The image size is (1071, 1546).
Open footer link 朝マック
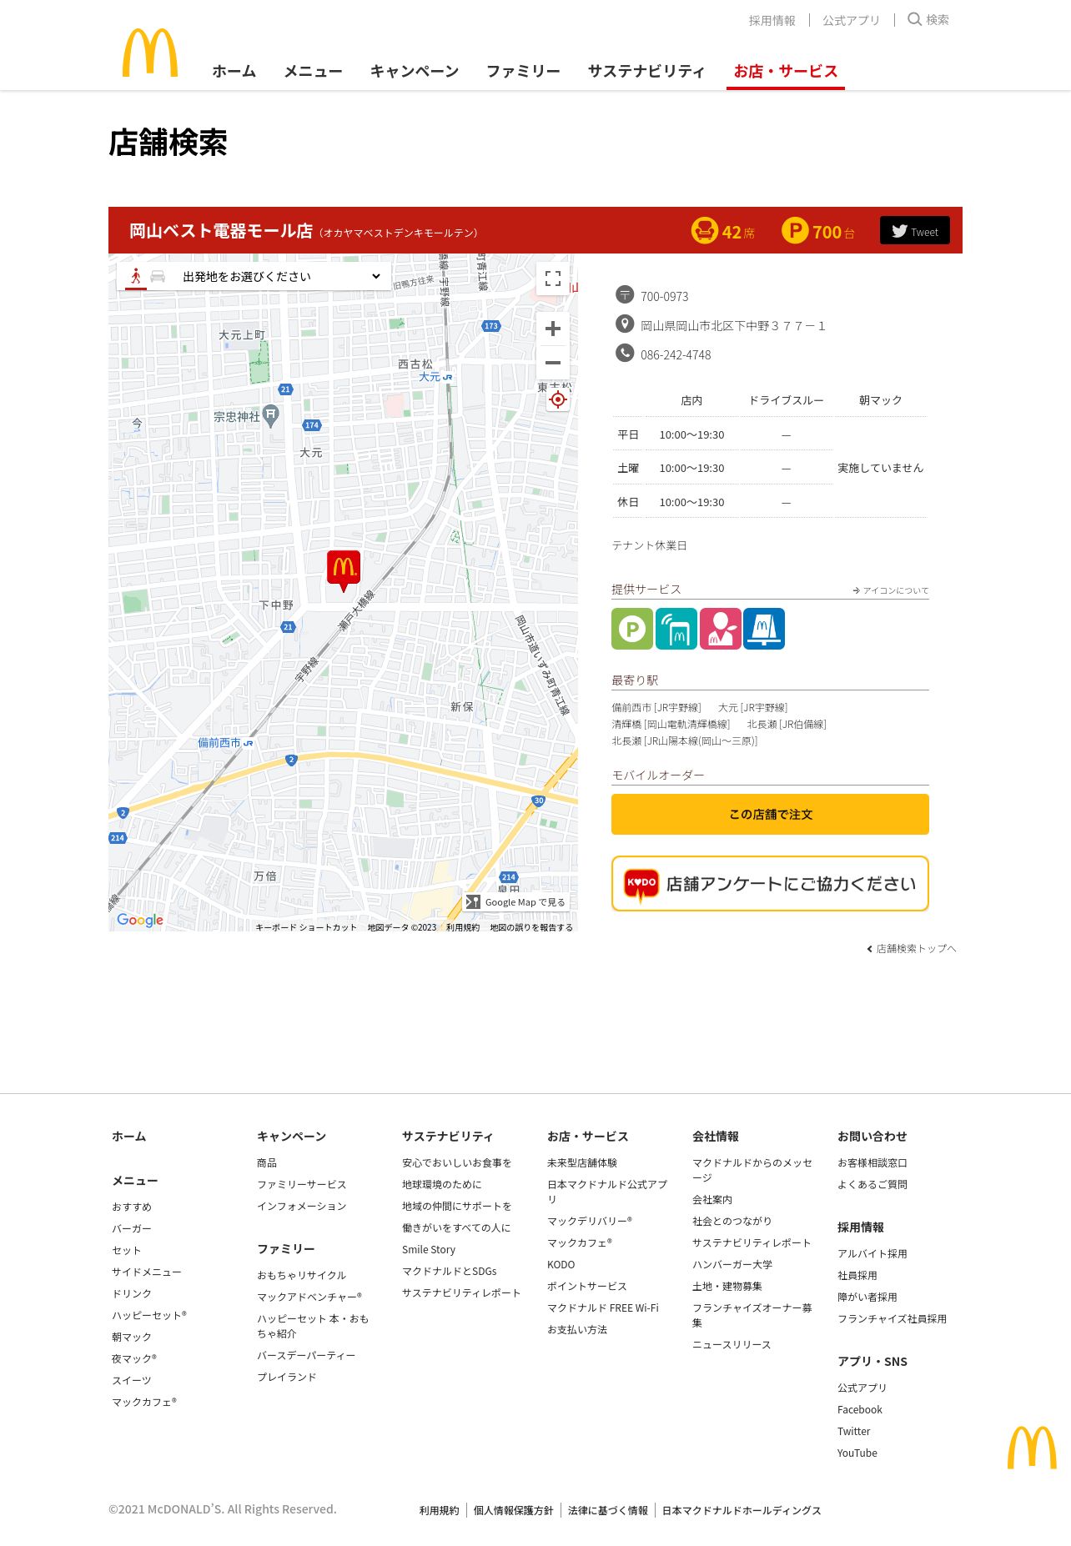click(132, 1337)
